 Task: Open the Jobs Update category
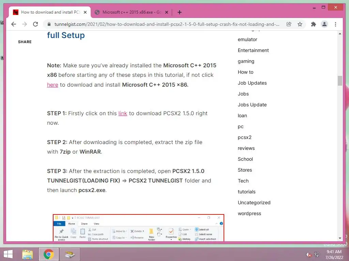[252, 105]
